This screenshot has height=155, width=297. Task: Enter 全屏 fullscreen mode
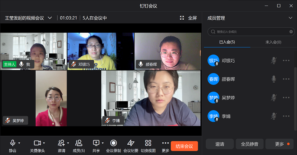pyautogui.click(x=188, y=18)
